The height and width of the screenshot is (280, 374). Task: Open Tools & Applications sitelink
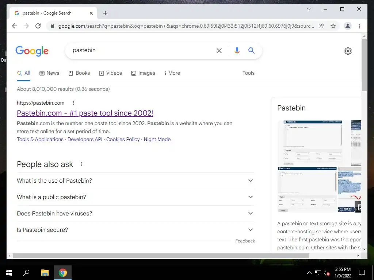coord(40,139)
